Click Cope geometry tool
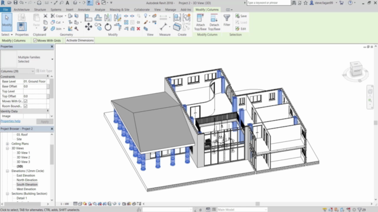 pos(57,16)
